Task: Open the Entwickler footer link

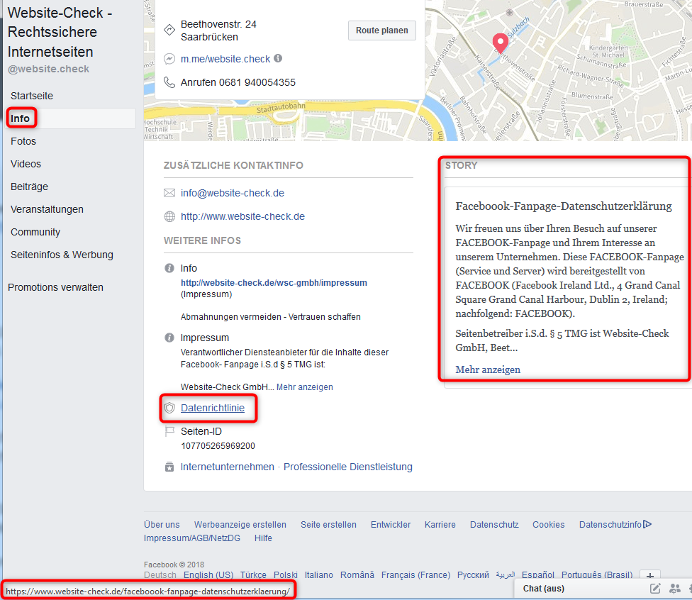Action: [391, 525]
